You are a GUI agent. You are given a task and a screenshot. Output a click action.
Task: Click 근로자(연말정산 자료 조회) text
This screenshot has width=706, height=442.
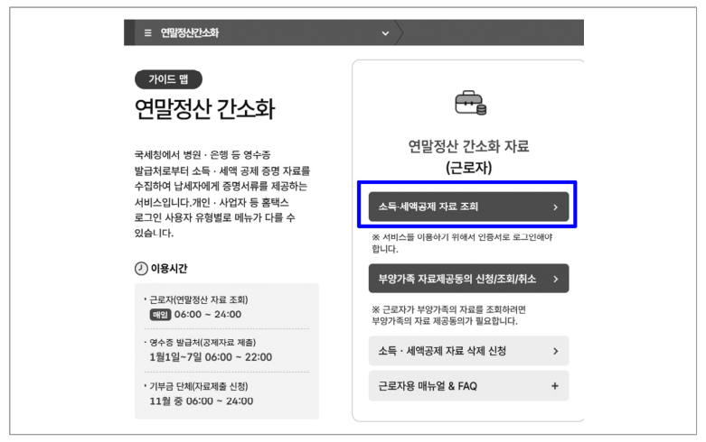pos(199,299)
